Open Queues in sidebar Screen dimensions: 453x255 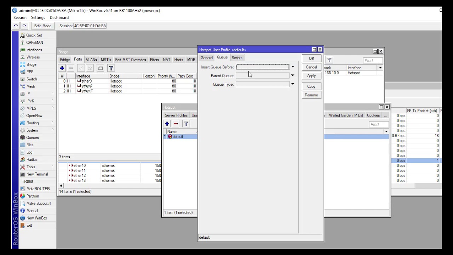(x=32, y=138)
